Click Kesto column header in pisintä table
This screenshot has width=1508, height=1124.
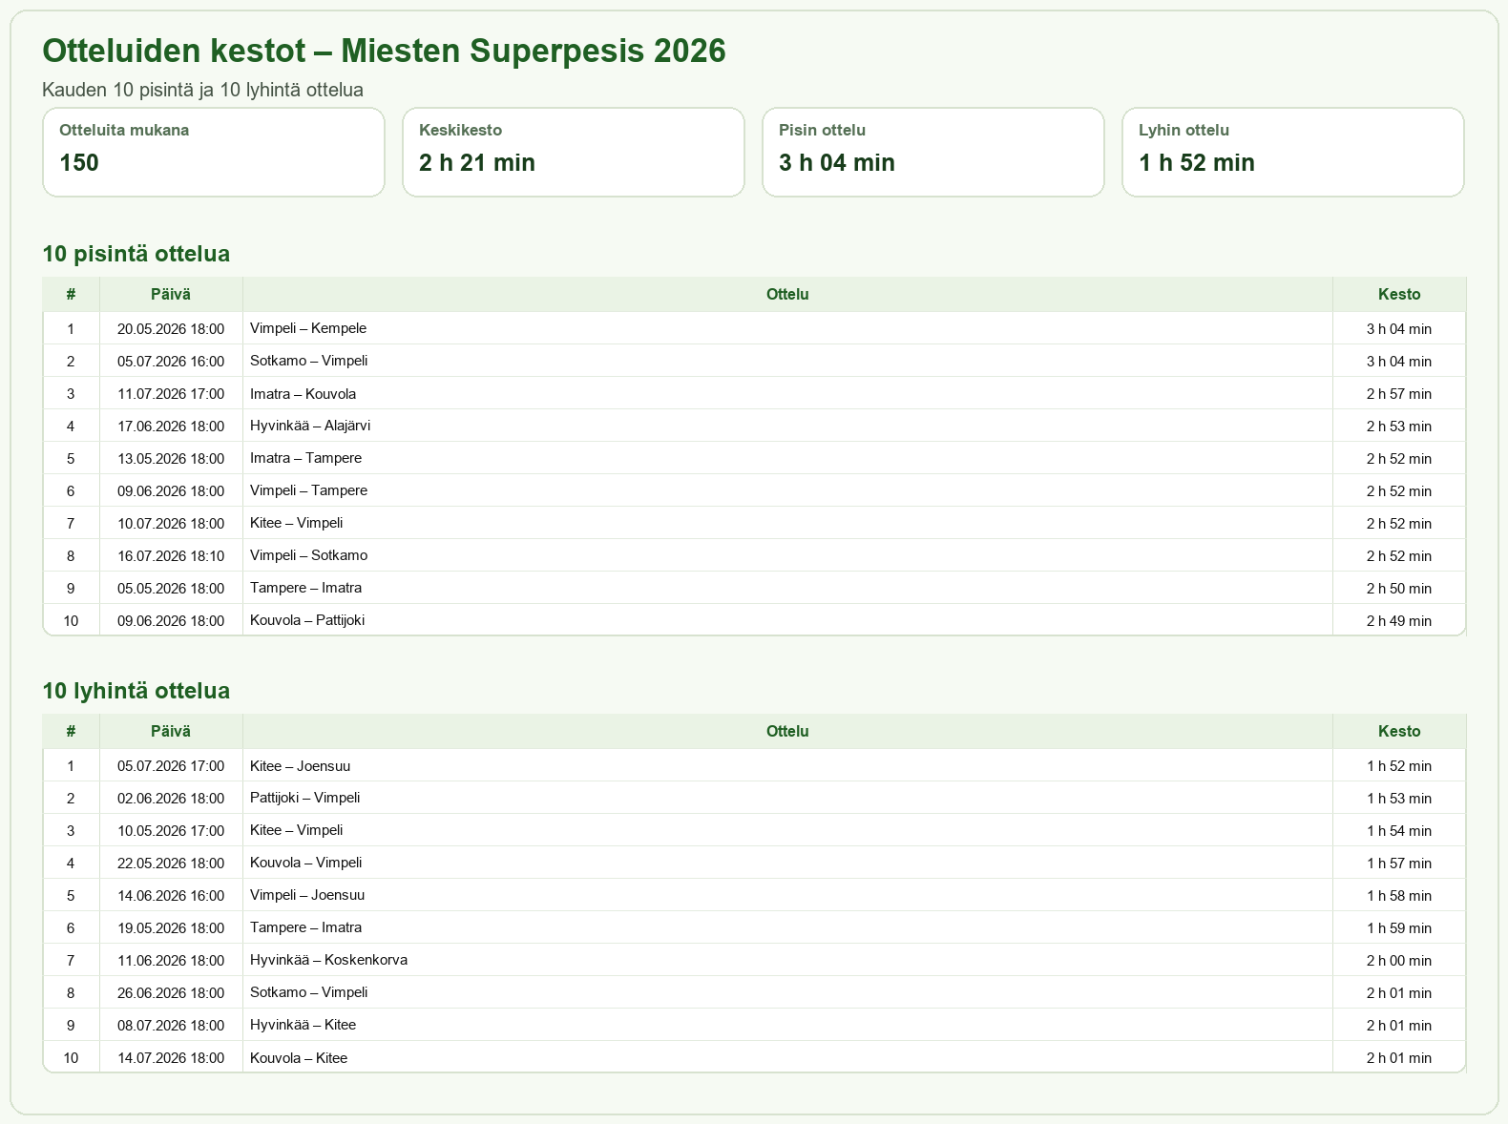point(1399,294)
